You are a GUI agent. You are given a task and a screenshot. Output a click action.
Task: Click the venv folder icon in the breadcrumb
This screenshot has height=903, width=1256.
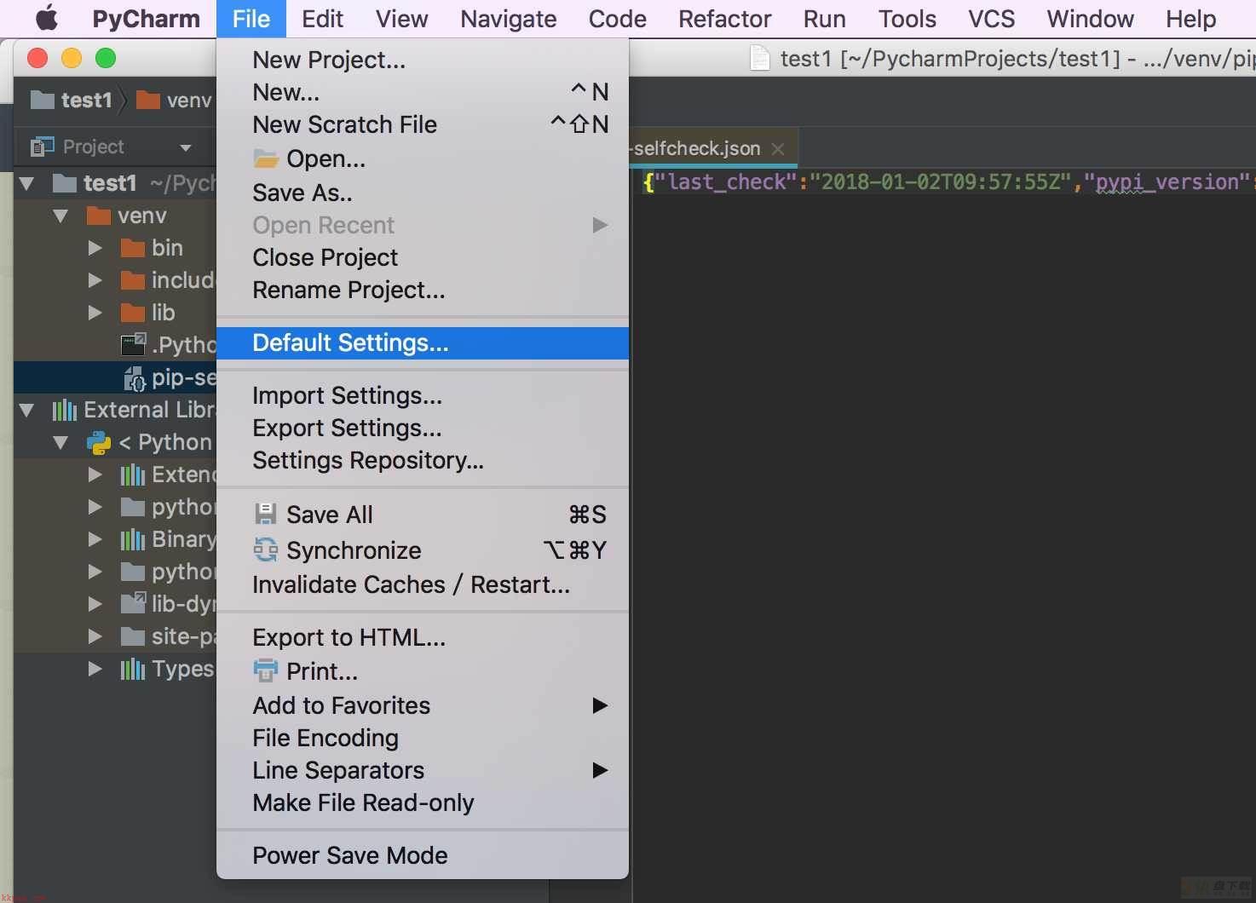tap(148, 100)
